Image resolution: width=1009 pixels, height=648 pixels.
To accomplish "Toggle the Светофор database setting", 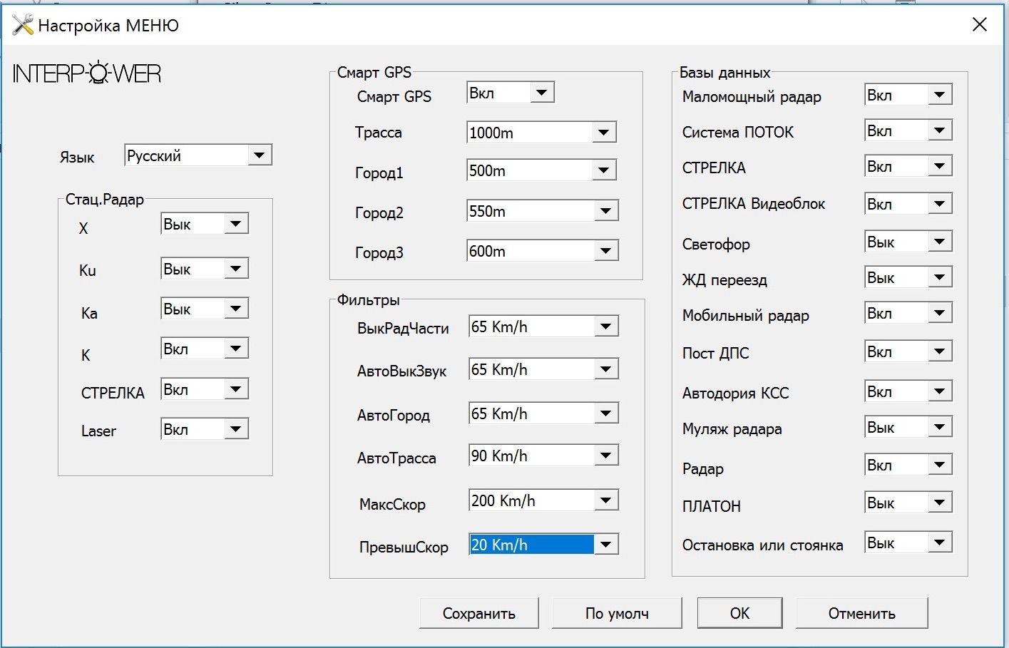I will click(939, 242).
